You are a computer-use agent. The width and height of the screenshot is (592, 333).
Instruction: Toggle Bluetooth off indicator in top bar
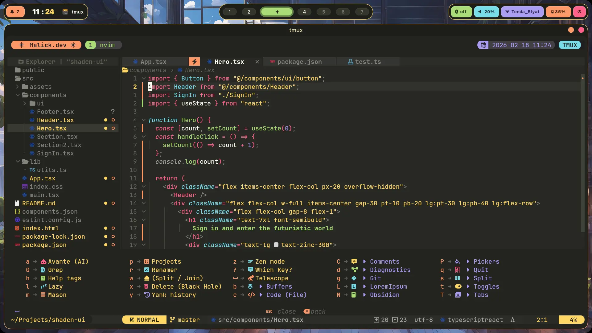click(461, 12)
